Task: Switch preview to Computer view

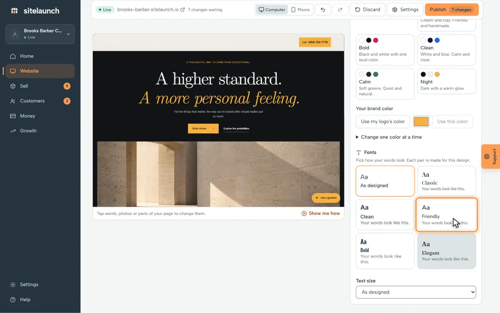Action: point(272,10)
